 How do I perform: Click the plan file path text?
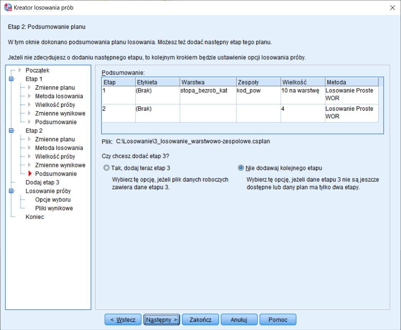(193, 141)
